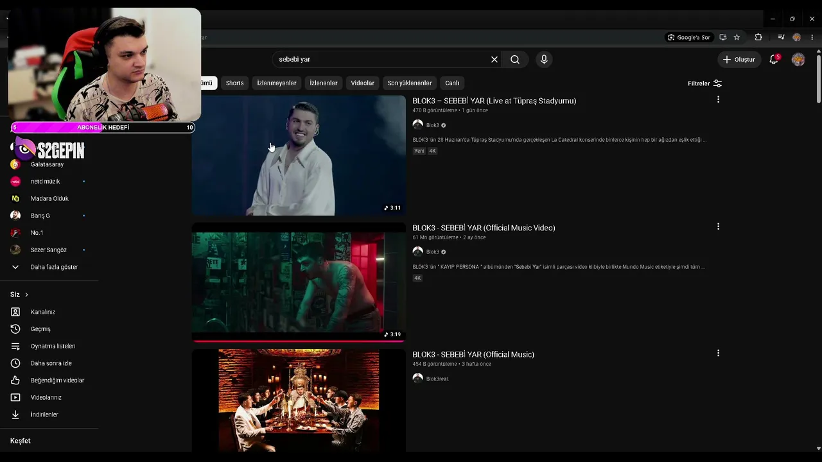Click title BLOK3 - SEBEBİ YAR (Official Music)

point(473,354)
